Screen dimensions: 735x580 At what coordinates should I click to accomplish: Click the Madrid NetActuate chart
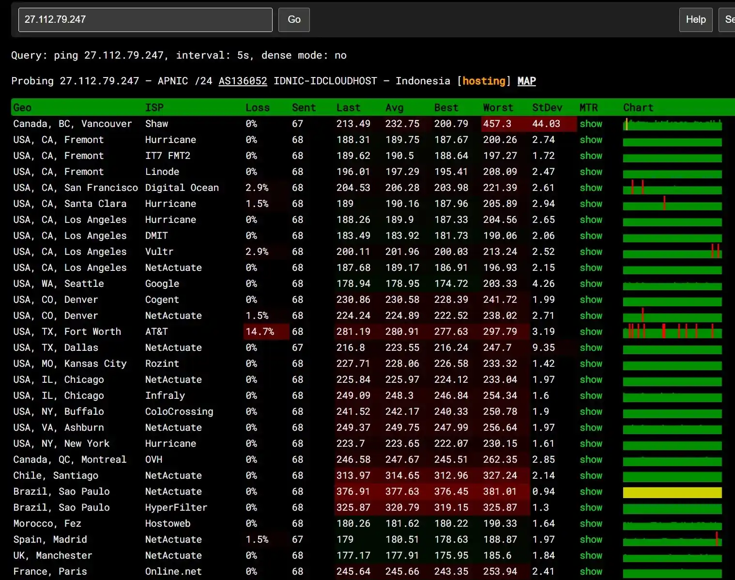tap(673, 540)
